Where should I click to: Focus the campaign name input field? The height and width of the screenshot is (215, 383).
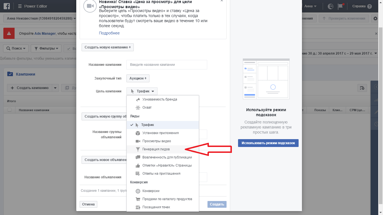coord(167,65)
